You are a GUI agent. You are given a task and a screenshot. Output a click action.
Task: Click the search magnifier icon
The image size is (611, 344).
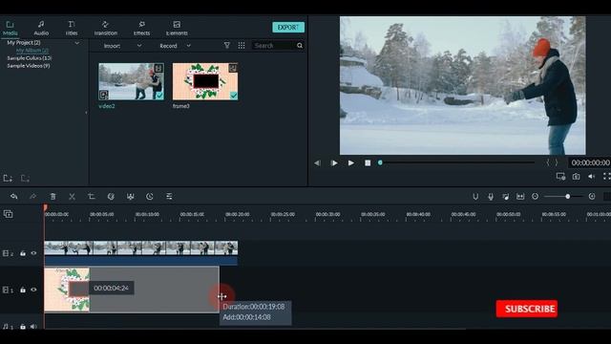(300, 46)
